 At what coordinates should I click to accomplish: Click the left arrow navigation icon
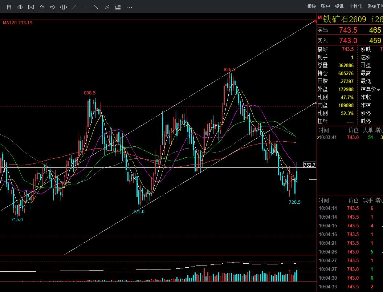click(42, 7)
